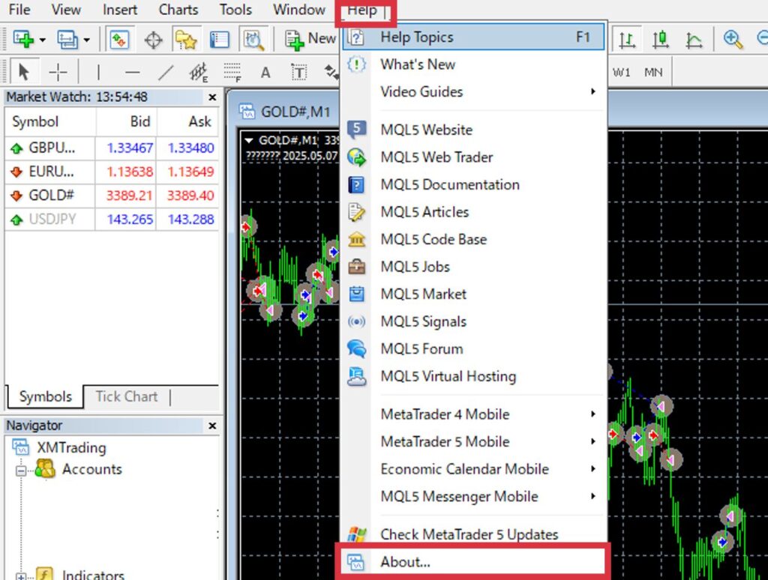Switch to the Symbols tab
Image resolution: width=768 pixels, height=580 pixels.
click(45, 396)
